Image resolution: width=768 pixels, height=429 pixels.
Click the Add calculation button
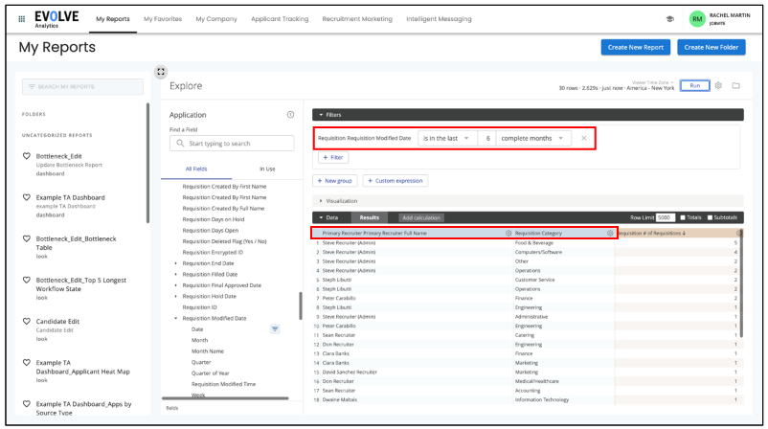tap(421, 217)
